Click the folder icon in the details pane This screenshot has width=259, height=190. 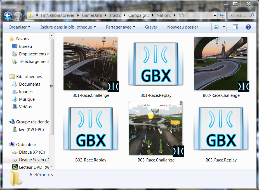16,179
